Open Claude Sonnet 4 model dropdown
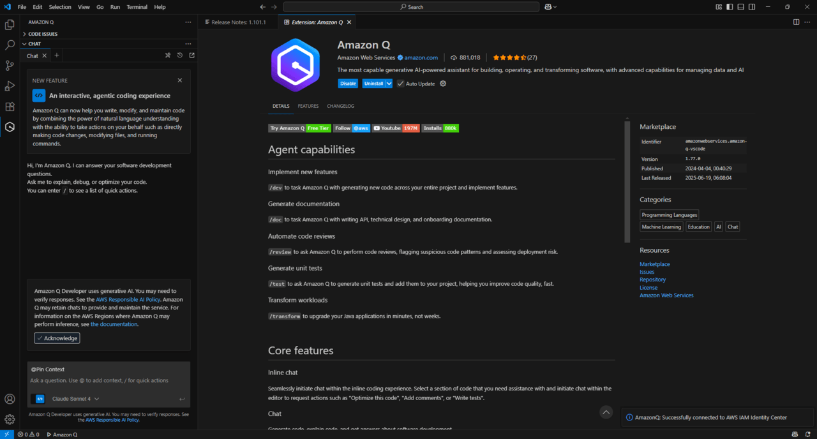This screenshot has width=817, height=439. tap(75, 399)
